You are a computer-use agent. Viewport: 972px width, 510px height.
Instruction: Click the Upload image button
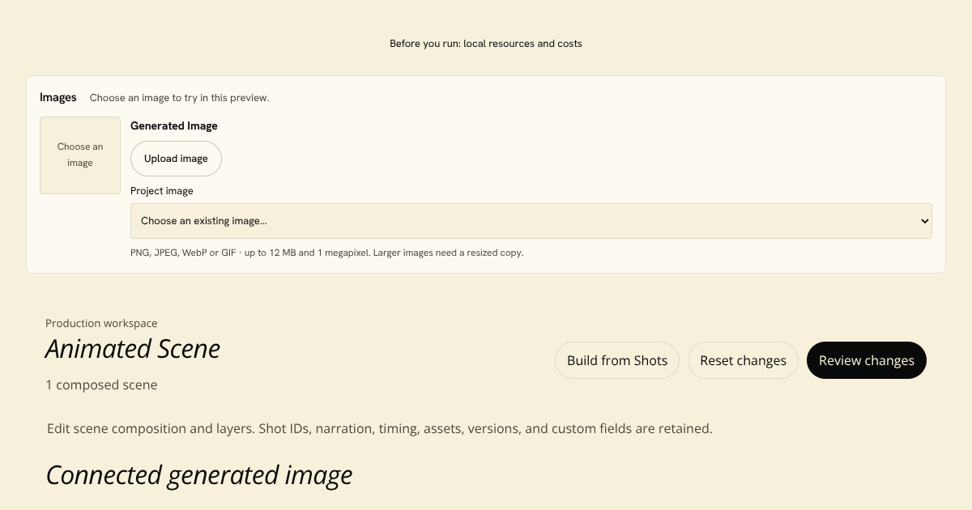click(x=176, y=159)
